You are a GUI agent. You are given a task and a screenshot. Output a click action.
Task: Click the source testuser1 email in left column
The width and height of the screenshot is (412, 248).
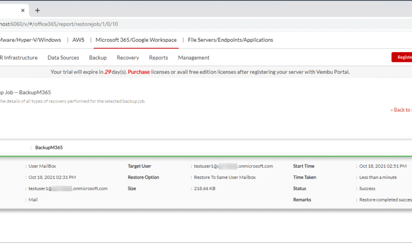pos(68,188)
